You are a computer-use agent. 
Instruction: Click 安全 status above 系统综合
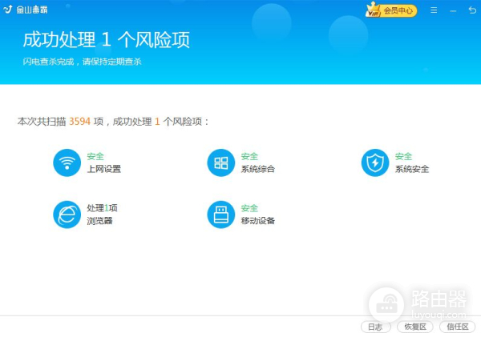249,156
